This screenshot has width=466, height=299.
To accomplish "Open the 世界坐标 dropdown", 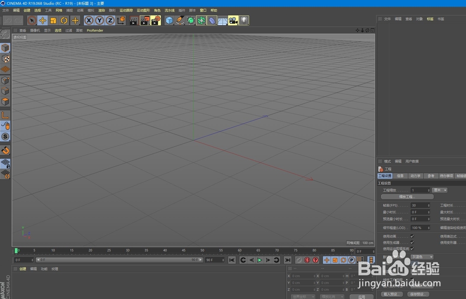I will coord(303,297).
